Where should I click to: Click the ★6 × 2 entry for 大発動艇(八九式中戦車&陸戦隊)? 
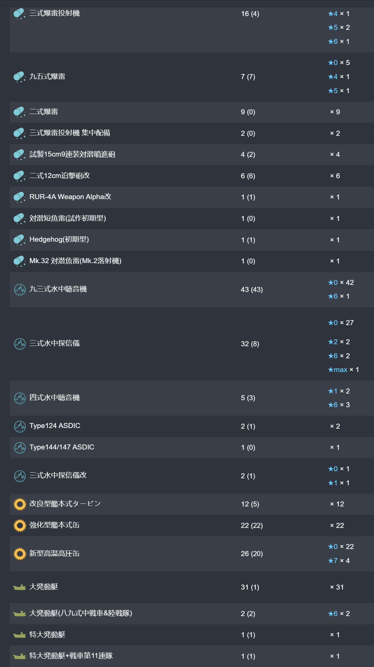(338, 613)
